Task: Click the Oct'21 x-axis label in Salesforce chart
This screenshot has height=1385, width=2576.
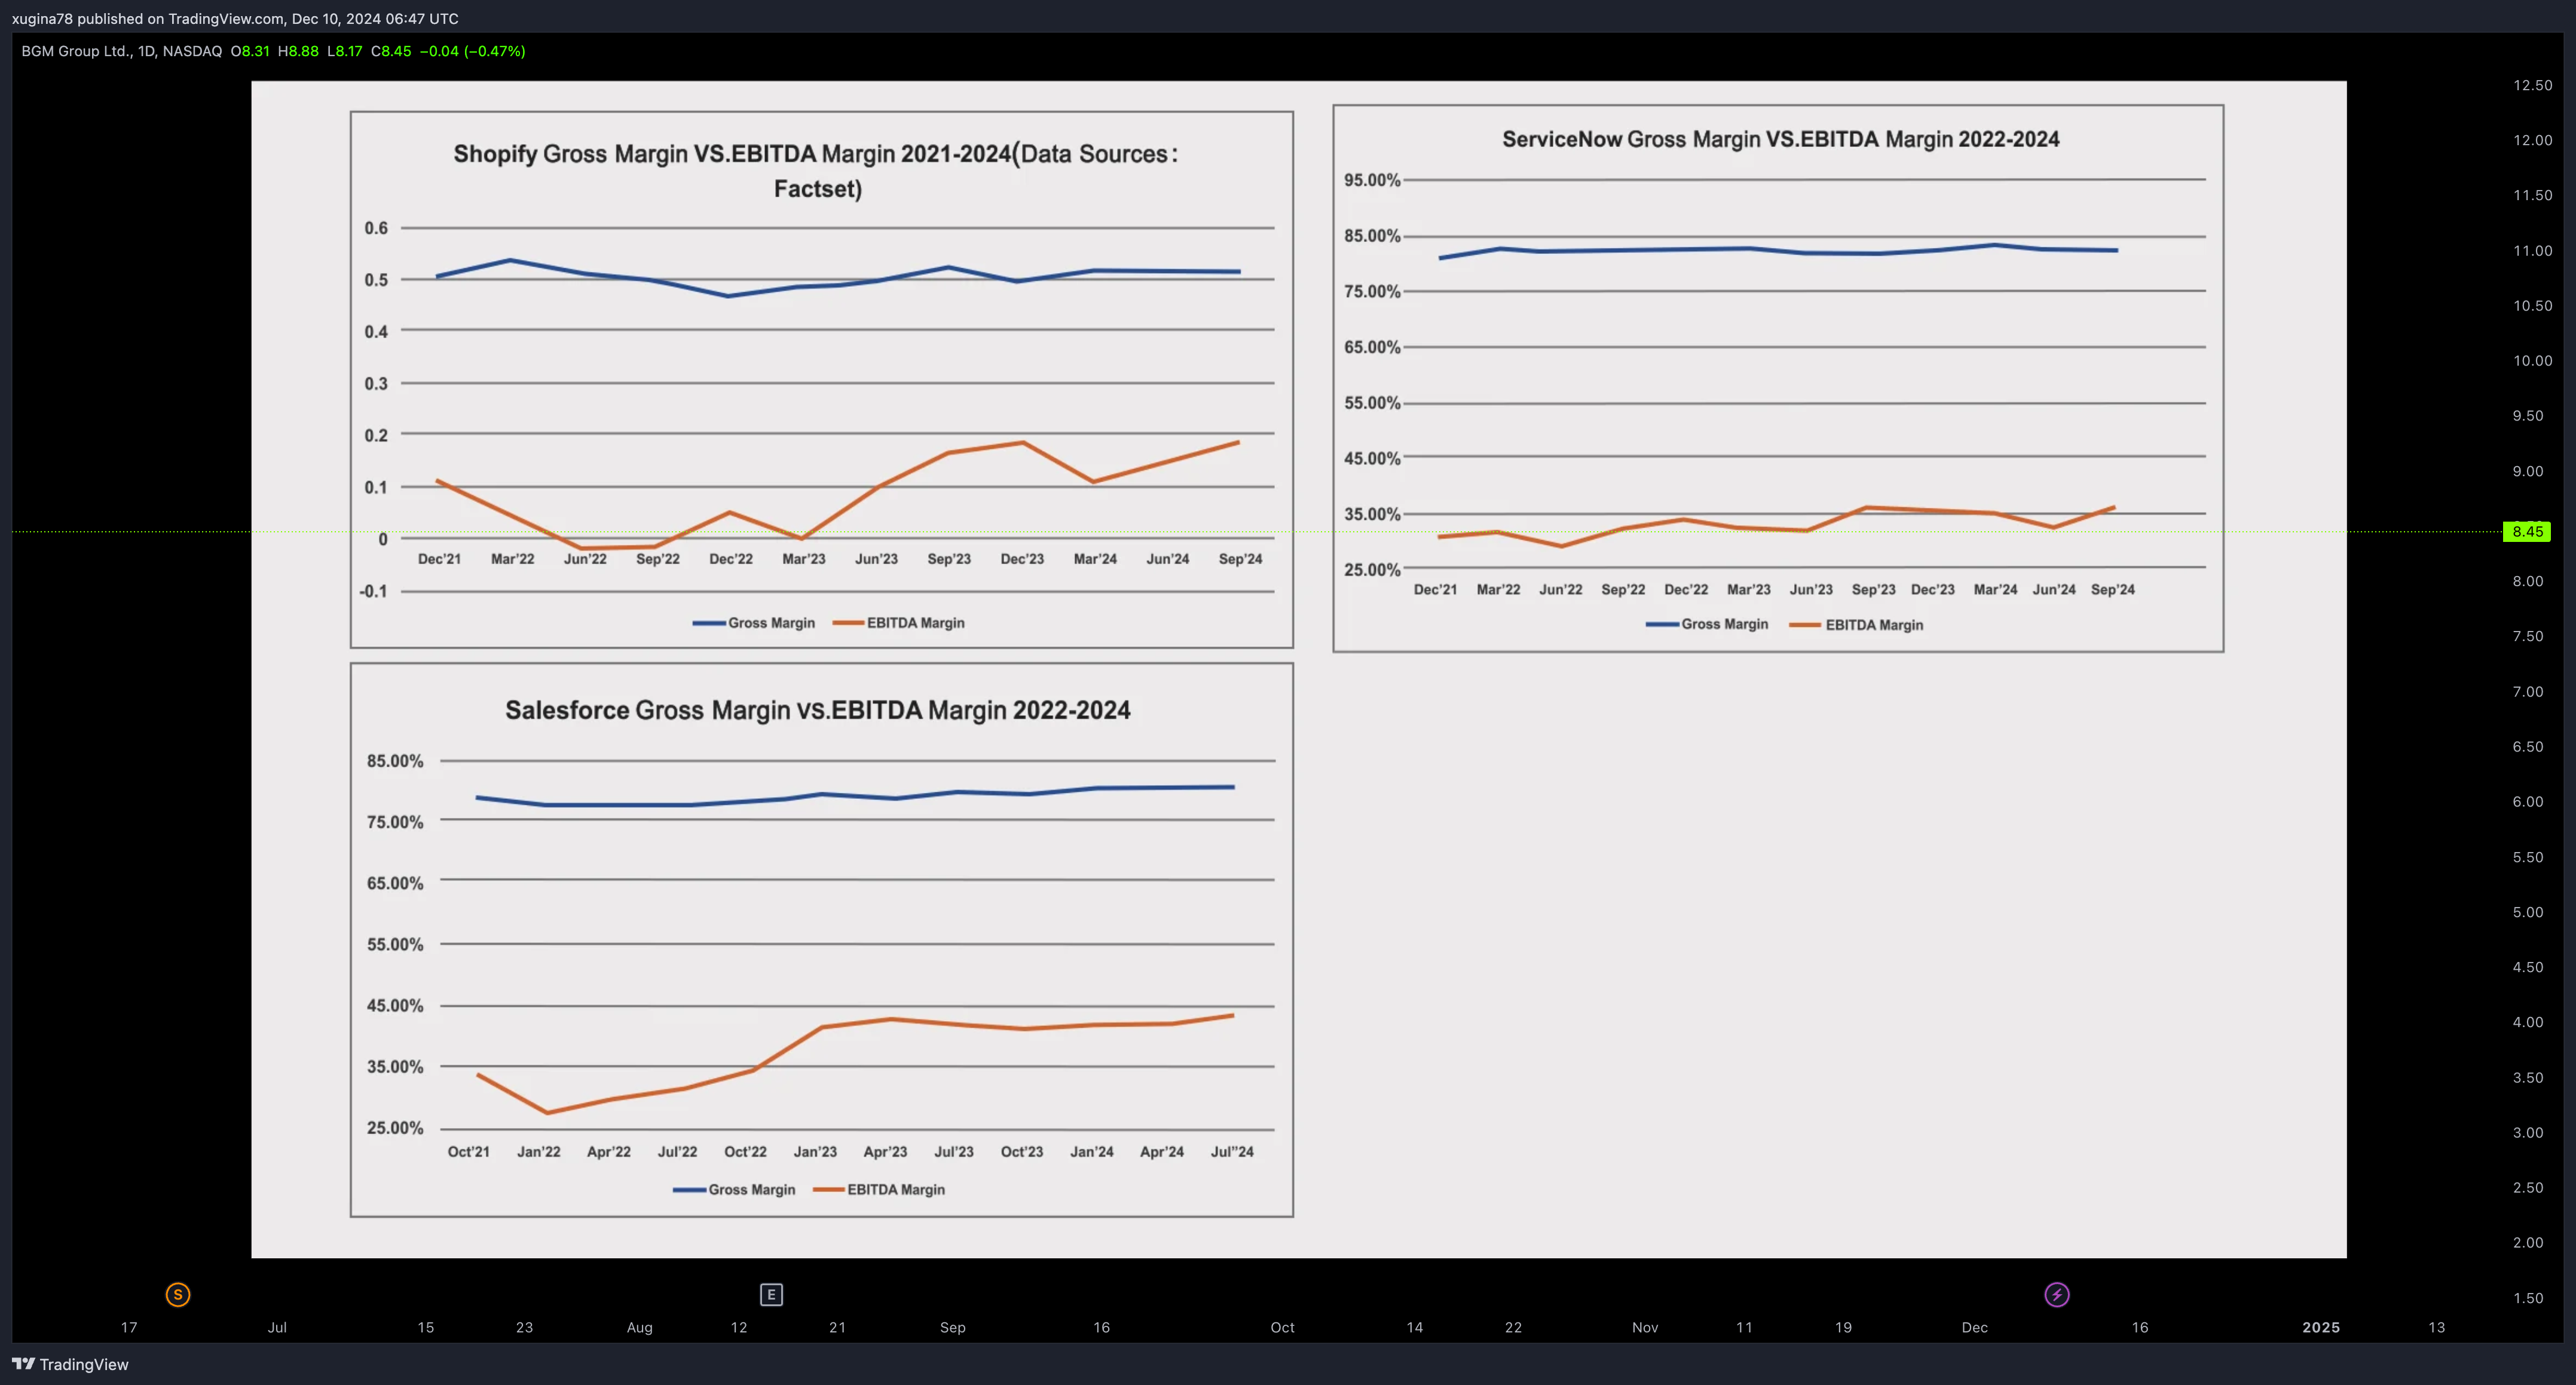Action: pyautogui.click(x=469, y=1152)
